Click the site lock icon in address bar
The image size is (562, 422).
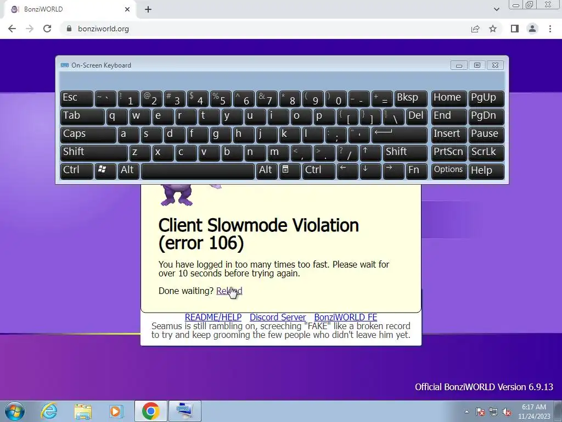(x=69, y=29)
